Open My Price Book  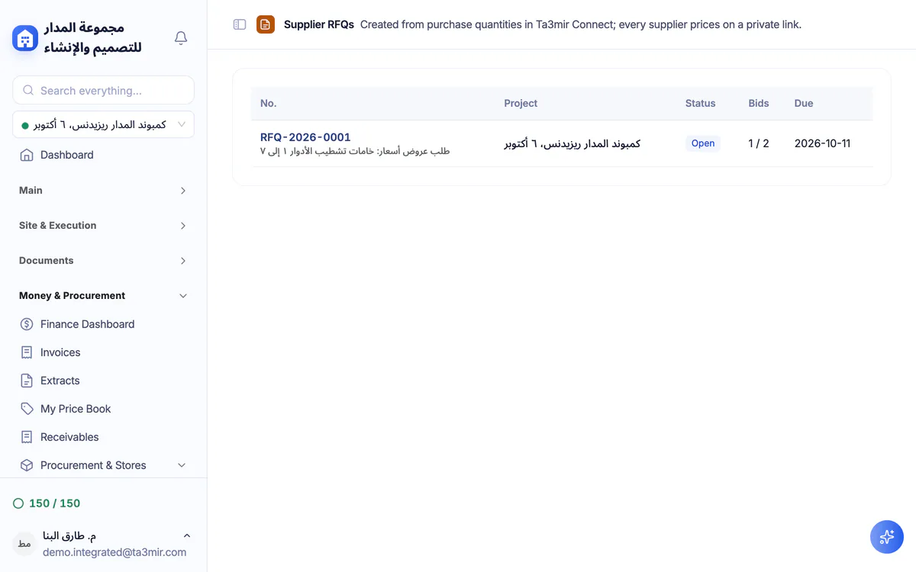click(x=76, y=409)
